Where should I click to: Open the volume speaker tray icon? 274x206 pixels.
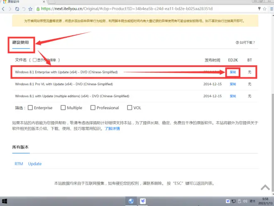click(x=245, y=201)
